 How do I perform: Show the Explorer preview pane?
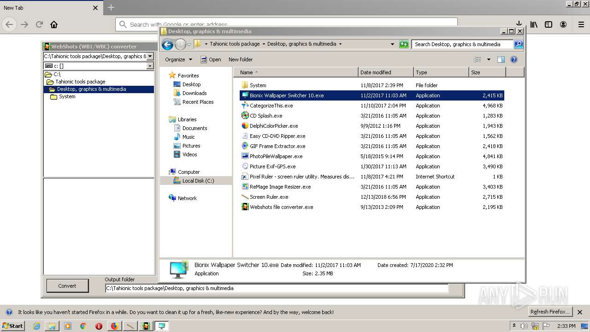(501, 59)
